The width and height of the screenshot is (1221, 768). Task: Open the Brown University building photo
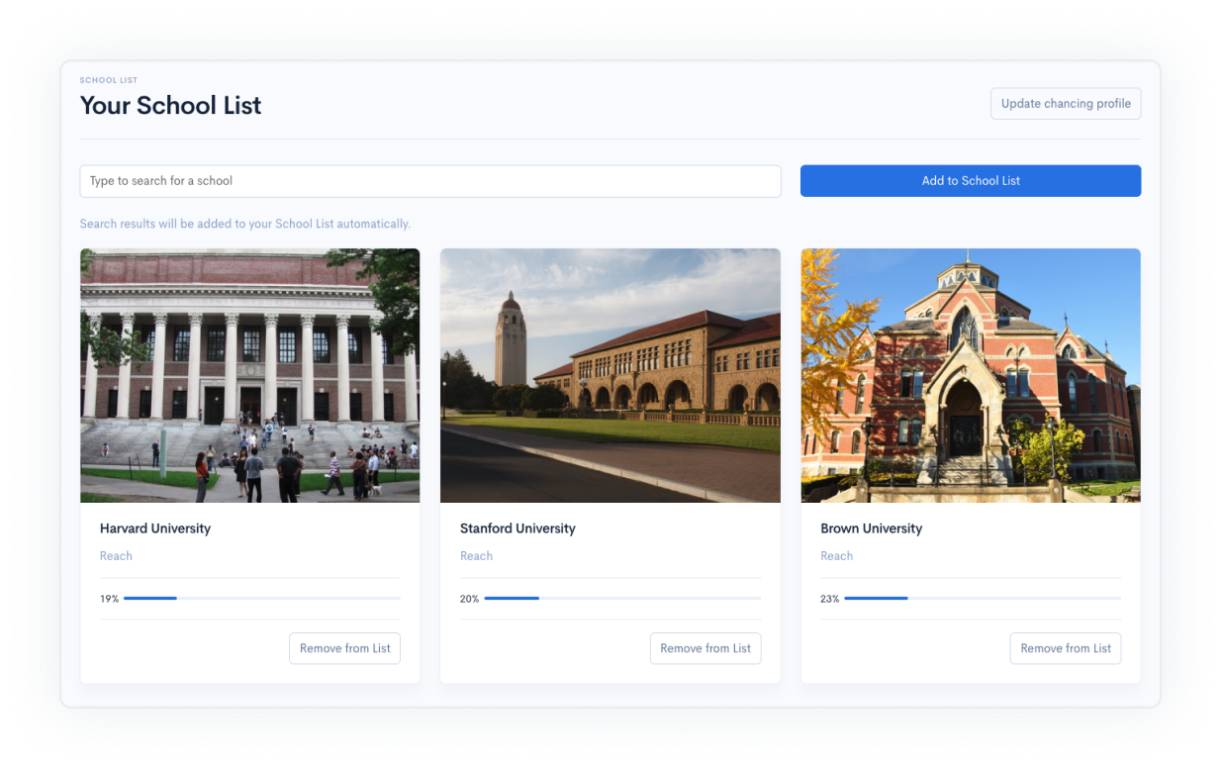[x=970, y=375]
